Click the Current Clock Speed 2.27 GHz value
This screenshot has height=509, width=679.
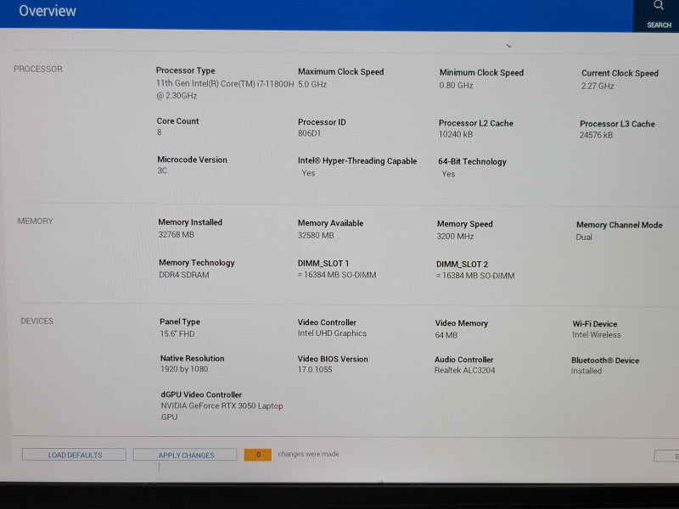point(598,87)
